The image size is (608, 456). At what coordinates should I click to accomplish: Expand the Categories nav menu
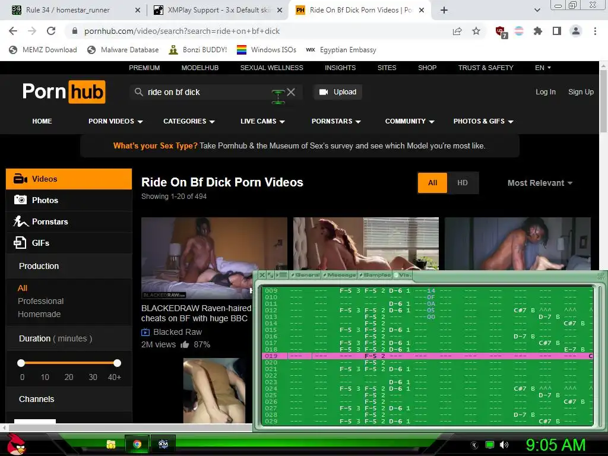(189, 121)
